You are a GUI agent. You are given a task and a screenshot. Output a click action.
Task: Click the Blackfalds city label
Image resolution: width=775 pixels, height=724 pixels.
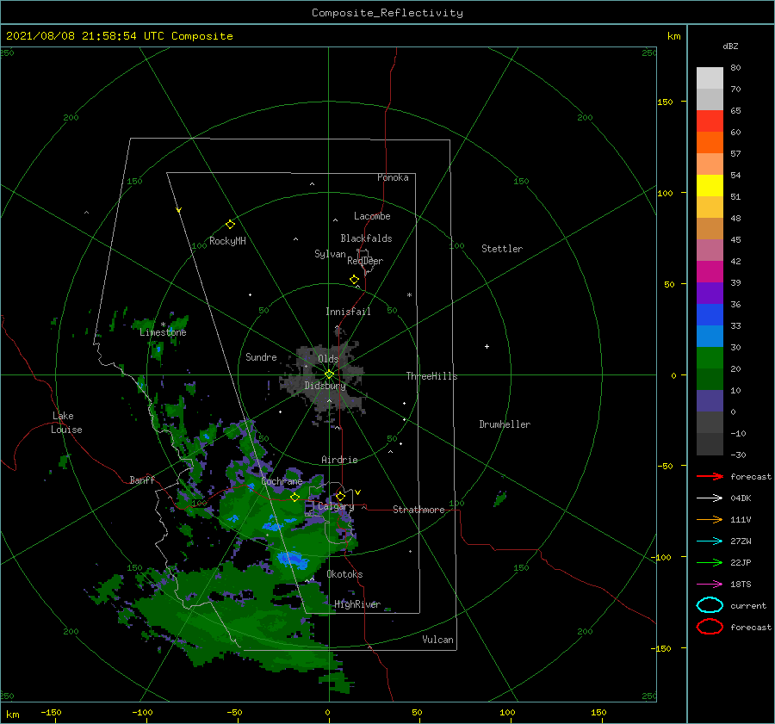point(366,238)
